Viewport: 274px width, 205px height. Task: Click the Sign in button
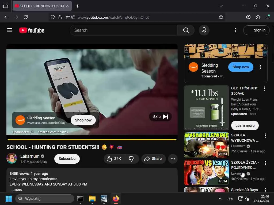tap(256, 30)
